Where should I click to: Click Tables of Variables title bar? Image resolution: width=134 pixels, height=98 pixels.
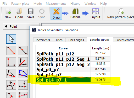(82, 30)
